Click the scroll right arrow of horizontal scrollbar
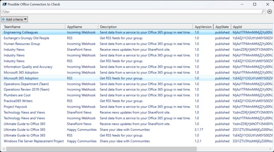 (270, 149)
